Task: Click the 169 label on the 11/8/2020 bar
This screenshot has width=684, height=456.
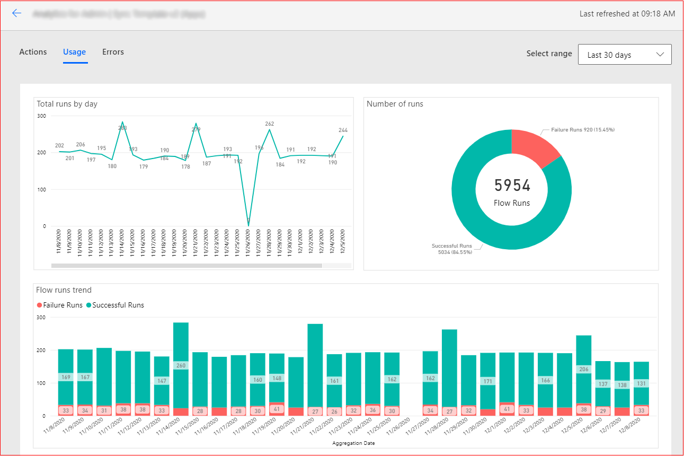Action: point(66,378)
